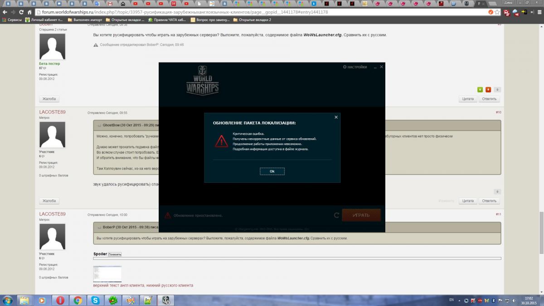Click the launcher refresh arrow icon
Image resolution: width=544 pixels, height=306 pixels.
tap(336, 215)
